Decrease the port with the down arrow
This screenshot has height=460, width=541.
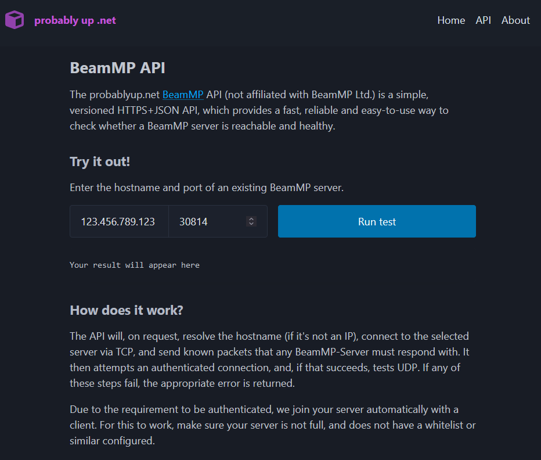click(251, 224)
